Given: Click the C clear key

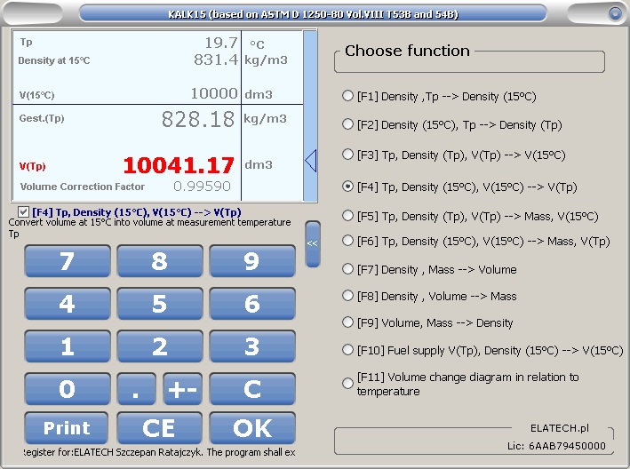Looking at the screenshot, I should pyautogui.click(x=252, y=389).
